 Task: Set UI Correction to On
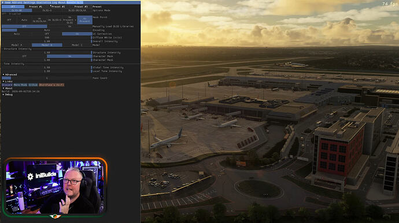[77, 34]
